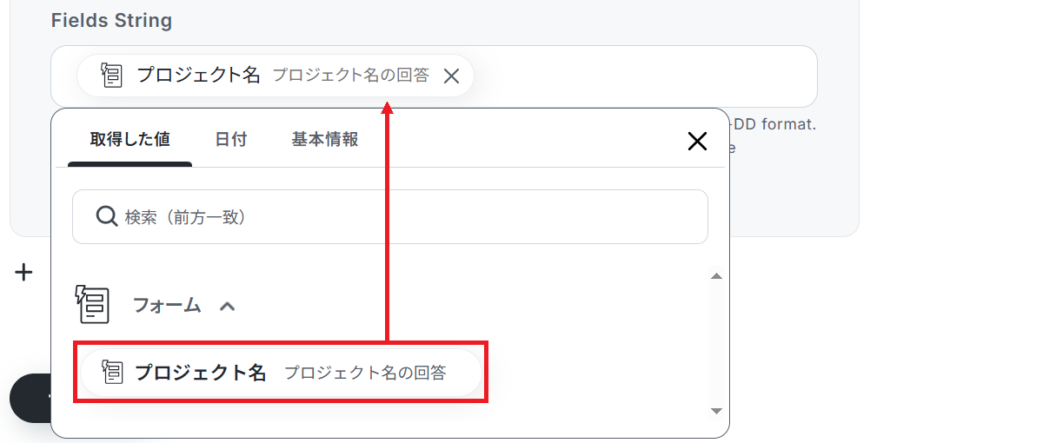The width and height of the screenshot is (1056, 443).
Task: Click the プロジェクト名 chip label in the field
Action: click(199, 76)
